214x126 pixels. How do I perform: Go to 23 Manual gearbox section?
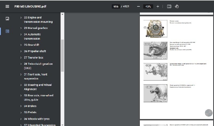point(36,28)
